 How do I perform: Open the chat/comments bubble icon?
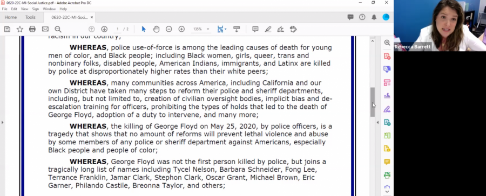(x=350, y=17)
